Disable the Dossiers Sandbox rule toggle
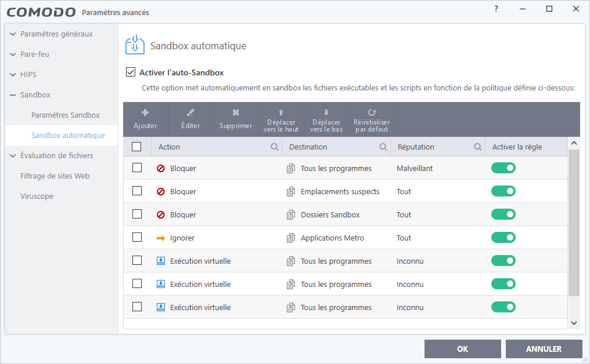Image resolution: width=590 pixels, height=364 pixels. coord(503,214)
